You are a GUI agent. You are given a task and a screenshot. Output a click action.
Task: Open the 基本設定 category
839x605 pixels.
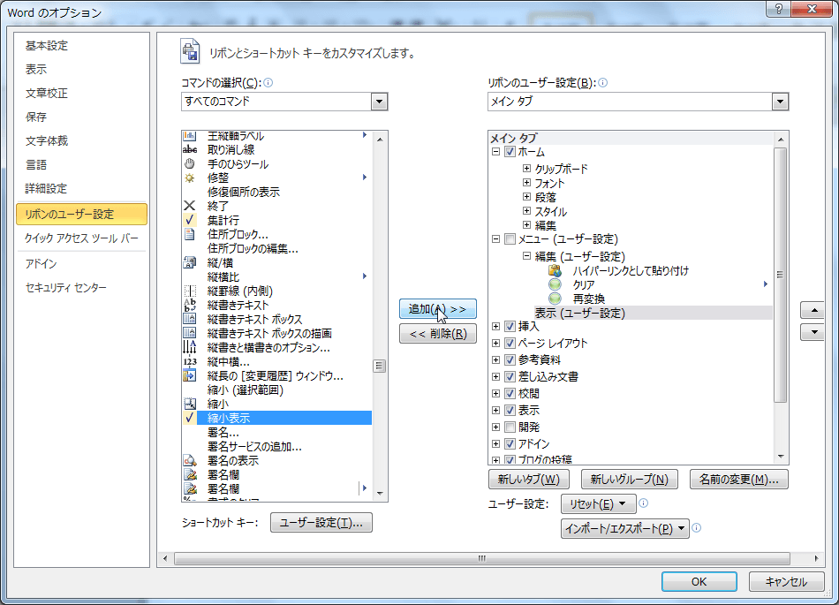pyautogui.click(x=47, y=45)
